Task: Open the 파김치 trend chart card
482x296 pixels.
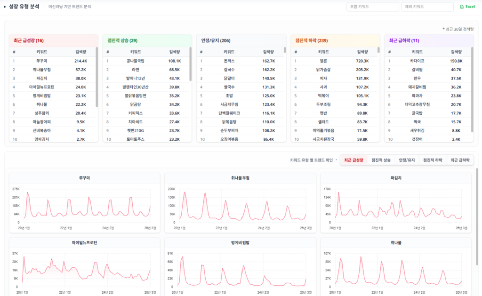Action: [396, 202]
